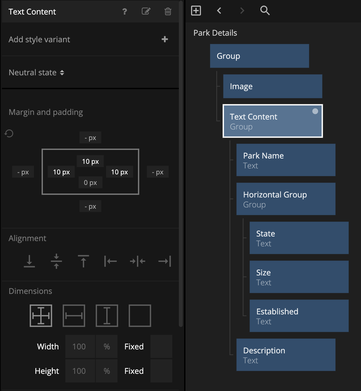Delete Text Content via trash icon
Viewport: 361px width, 391px height.
tap(168, 12)
